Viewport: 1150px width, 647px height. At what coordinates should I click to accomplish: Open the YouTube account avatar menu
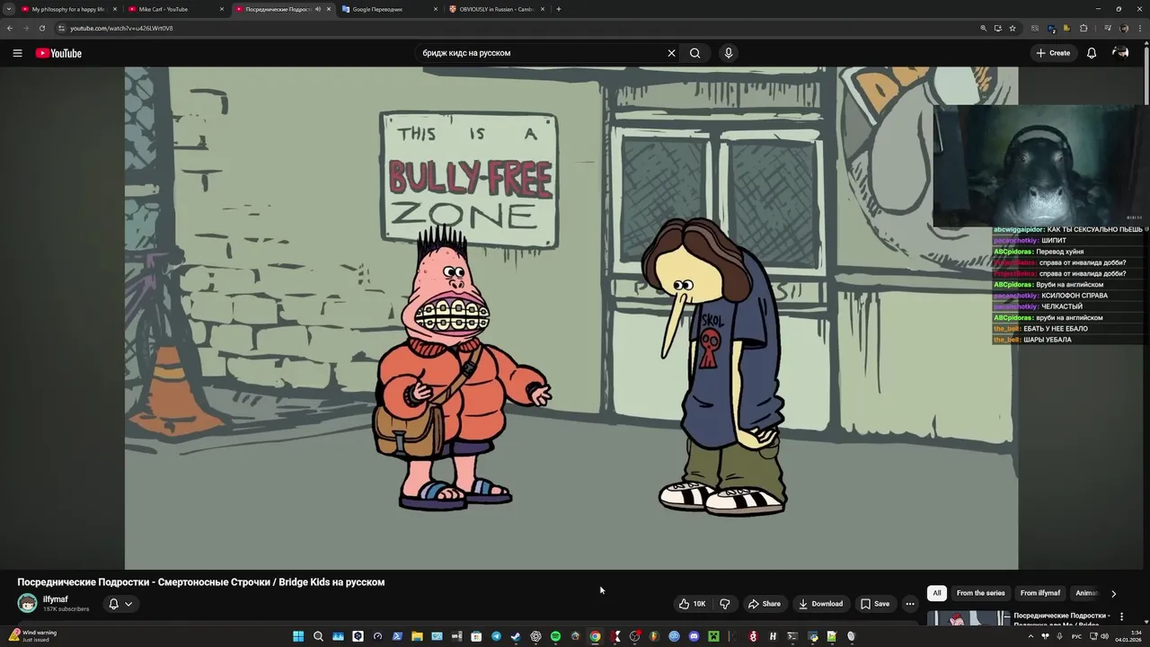(x=1120, y=53)
